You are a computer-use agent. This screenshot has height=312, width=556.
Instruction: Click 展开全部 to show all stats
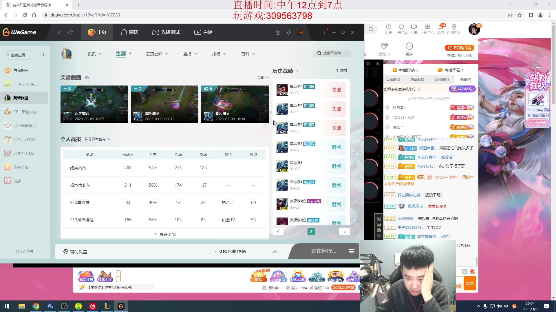[164, 234]
